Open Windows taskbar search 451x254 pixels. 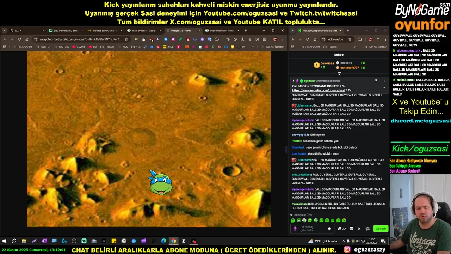14,241
